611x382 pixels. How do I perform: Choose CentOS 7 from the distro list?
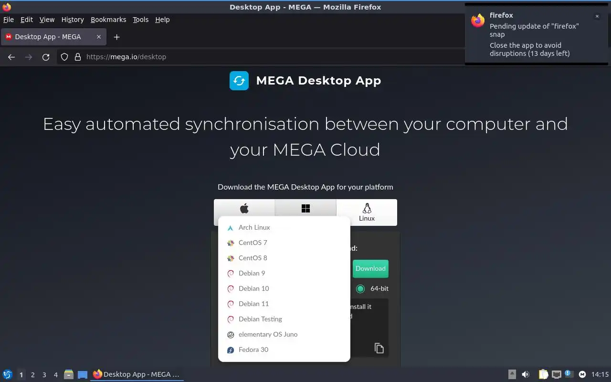tap(284, 243)
